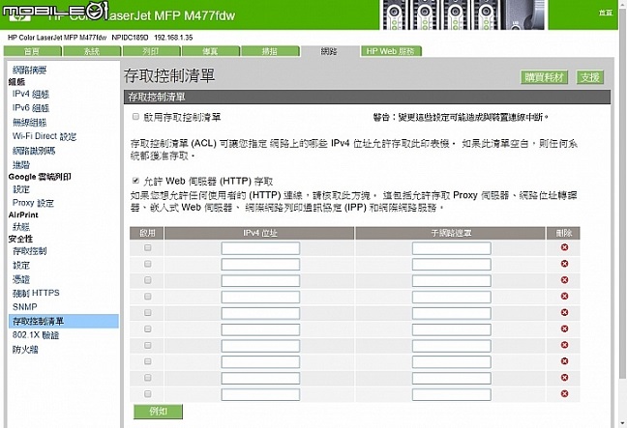The height and width of the screenshot is (428, 627).
Task: Check the enable box in the fifth row
Action: click(x=147, y=313)
